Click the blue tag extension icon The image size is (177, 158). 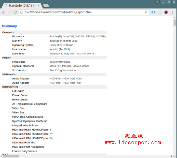(153, 12)
